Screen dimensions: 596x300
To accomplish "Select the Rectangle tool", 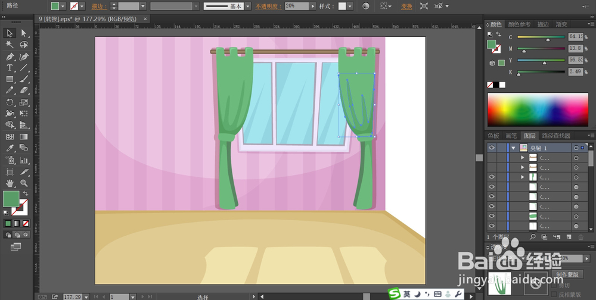I will click(x=9, y=79).
